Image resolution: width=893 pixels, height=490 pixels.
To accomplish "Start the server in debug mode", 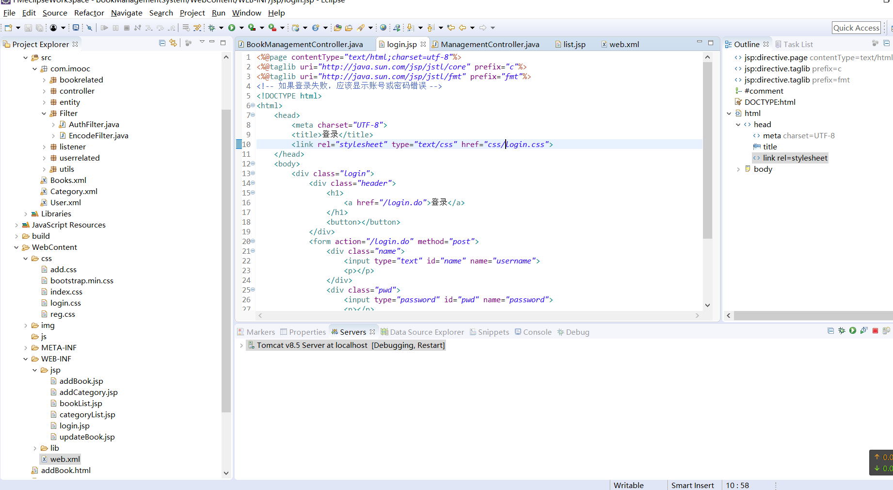I will [x=842, y=331].
